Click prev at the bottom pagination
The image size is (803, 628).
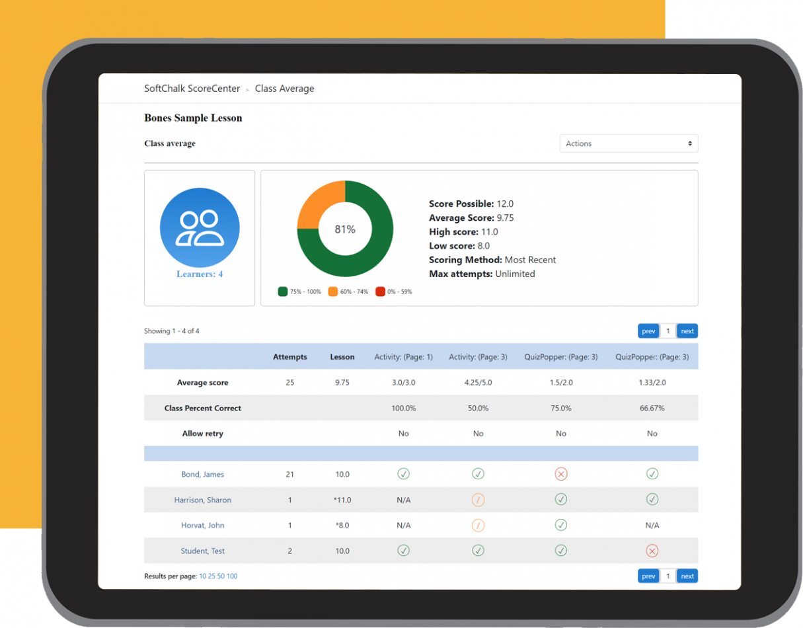coord(648,576)
